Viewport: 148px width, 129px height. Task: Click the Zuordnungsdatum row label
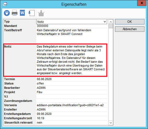(x=18, y=101)
